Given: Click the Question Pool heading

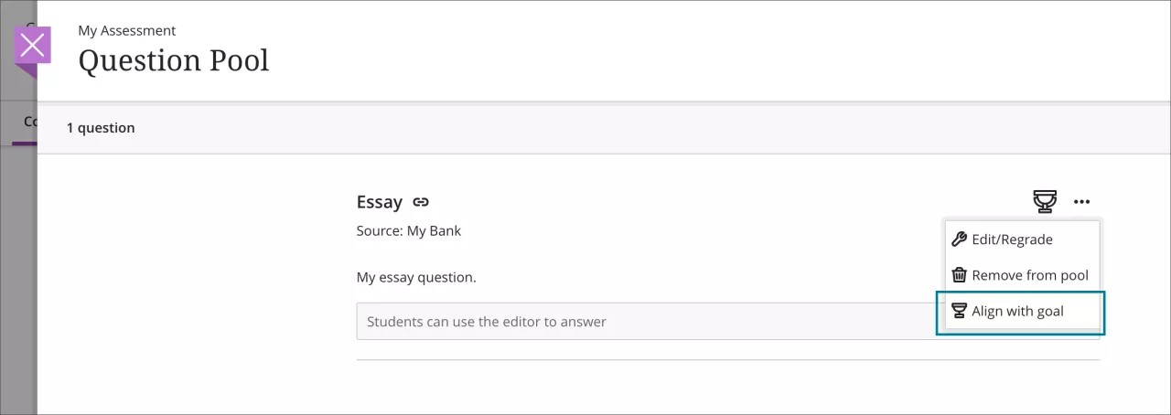Looking at the screenshot, I should pos(174,60).
